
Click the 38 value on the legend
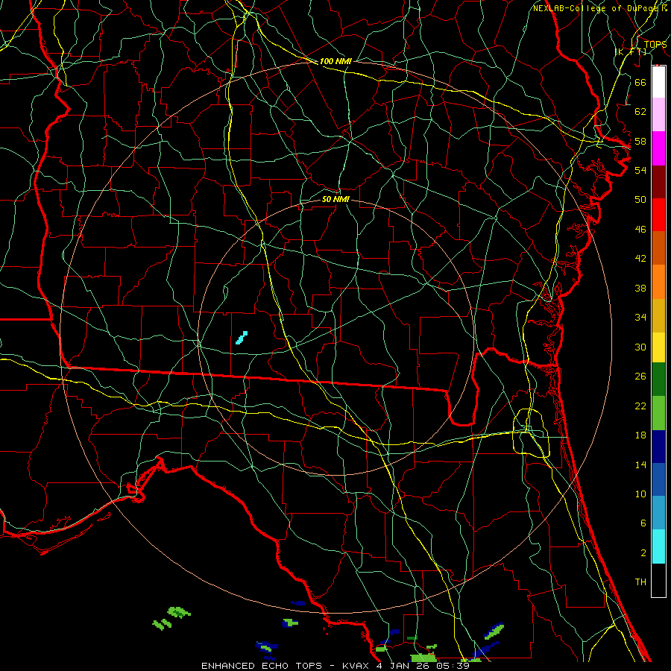[640, 288]
